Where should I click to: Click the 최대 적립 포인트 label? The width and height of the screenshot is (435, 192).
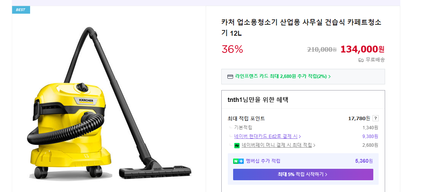[x=246, y=119]
